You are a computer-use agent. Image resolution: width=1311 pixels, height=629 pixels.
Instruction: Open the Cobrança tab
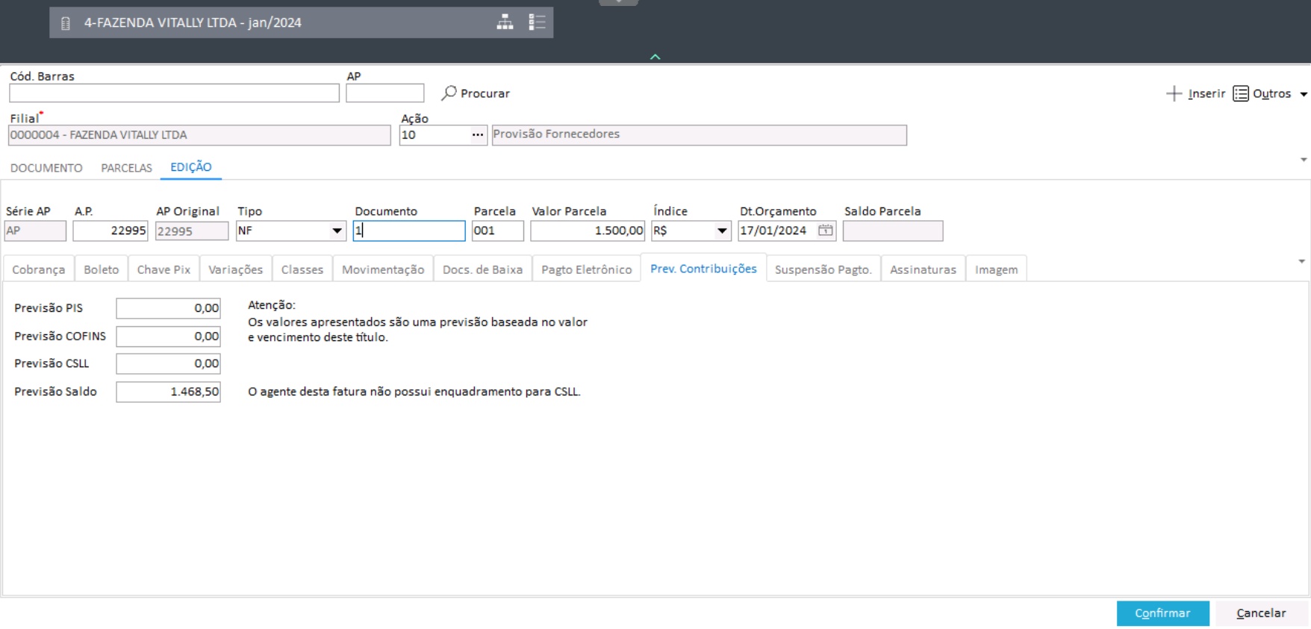click(x=39, y=269)
